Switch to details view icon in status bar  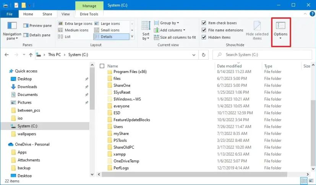tap(304, 181)
